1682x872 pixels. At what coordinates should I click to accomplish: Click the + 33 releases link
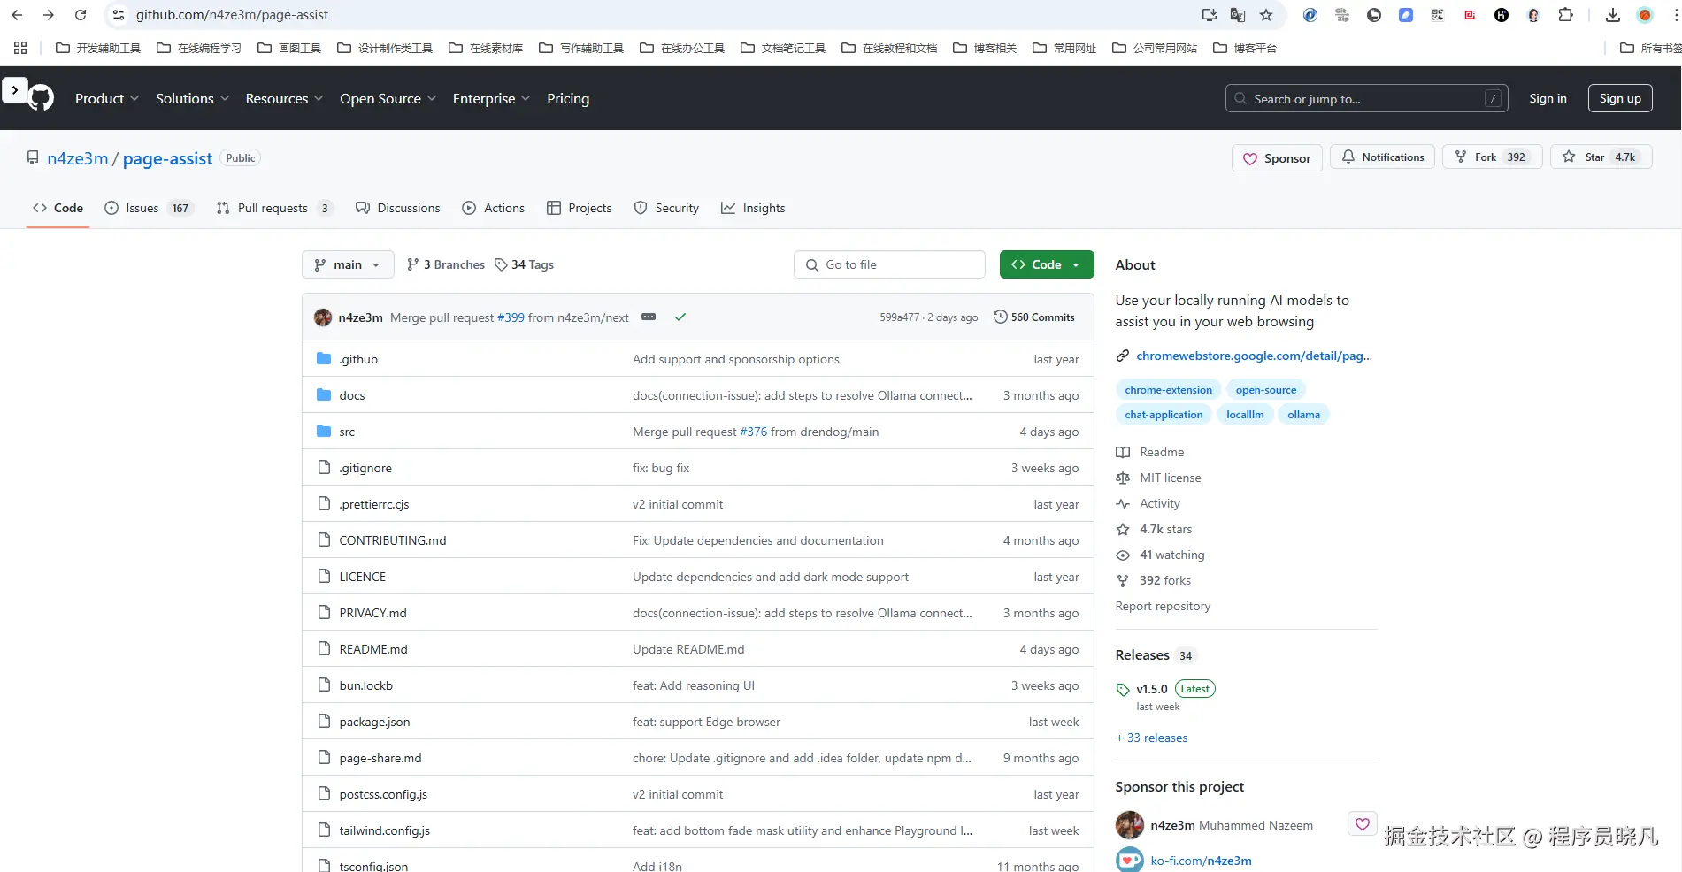(x=1151, y=738)
